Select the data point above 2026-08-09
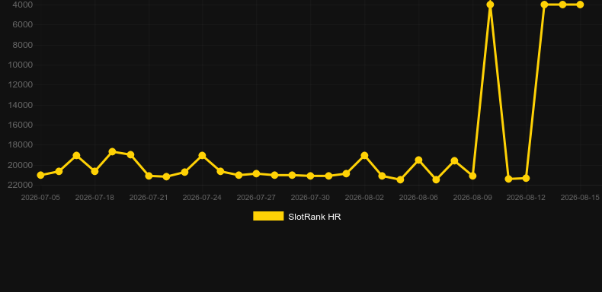The image size is (602, 292). point(472,176)
